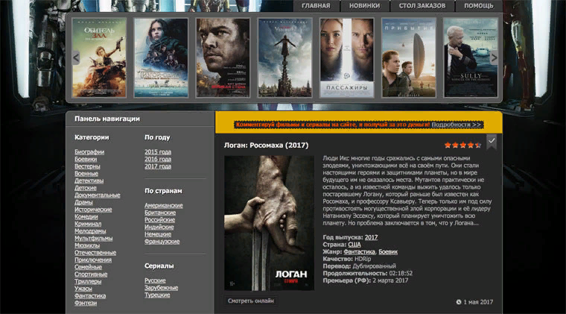Choose Индийские under По странам
Screen dimensions: 566x314
tap(159, 227)
